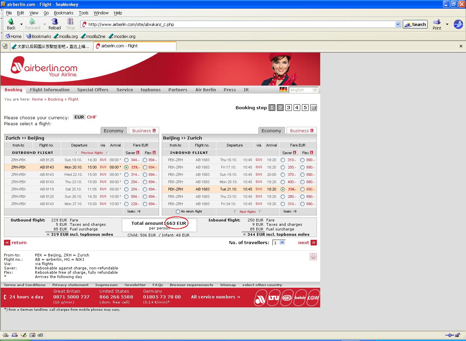Reload the current page
This screenshot has width=466, height=341.
pyautogui.click(x=55, y=24)
